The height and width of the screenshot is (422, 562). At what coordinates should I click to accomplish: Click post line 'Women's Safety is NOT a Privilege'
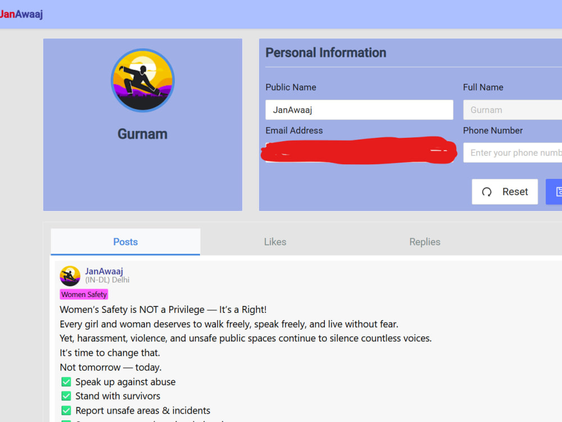click(x=163, y=309)
